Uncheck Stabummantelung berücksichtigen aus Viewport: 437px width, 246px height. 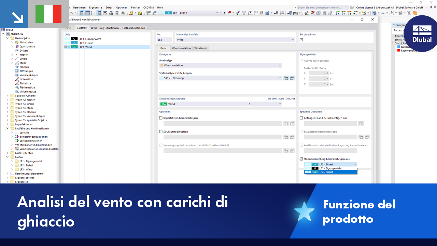[301, 159]
